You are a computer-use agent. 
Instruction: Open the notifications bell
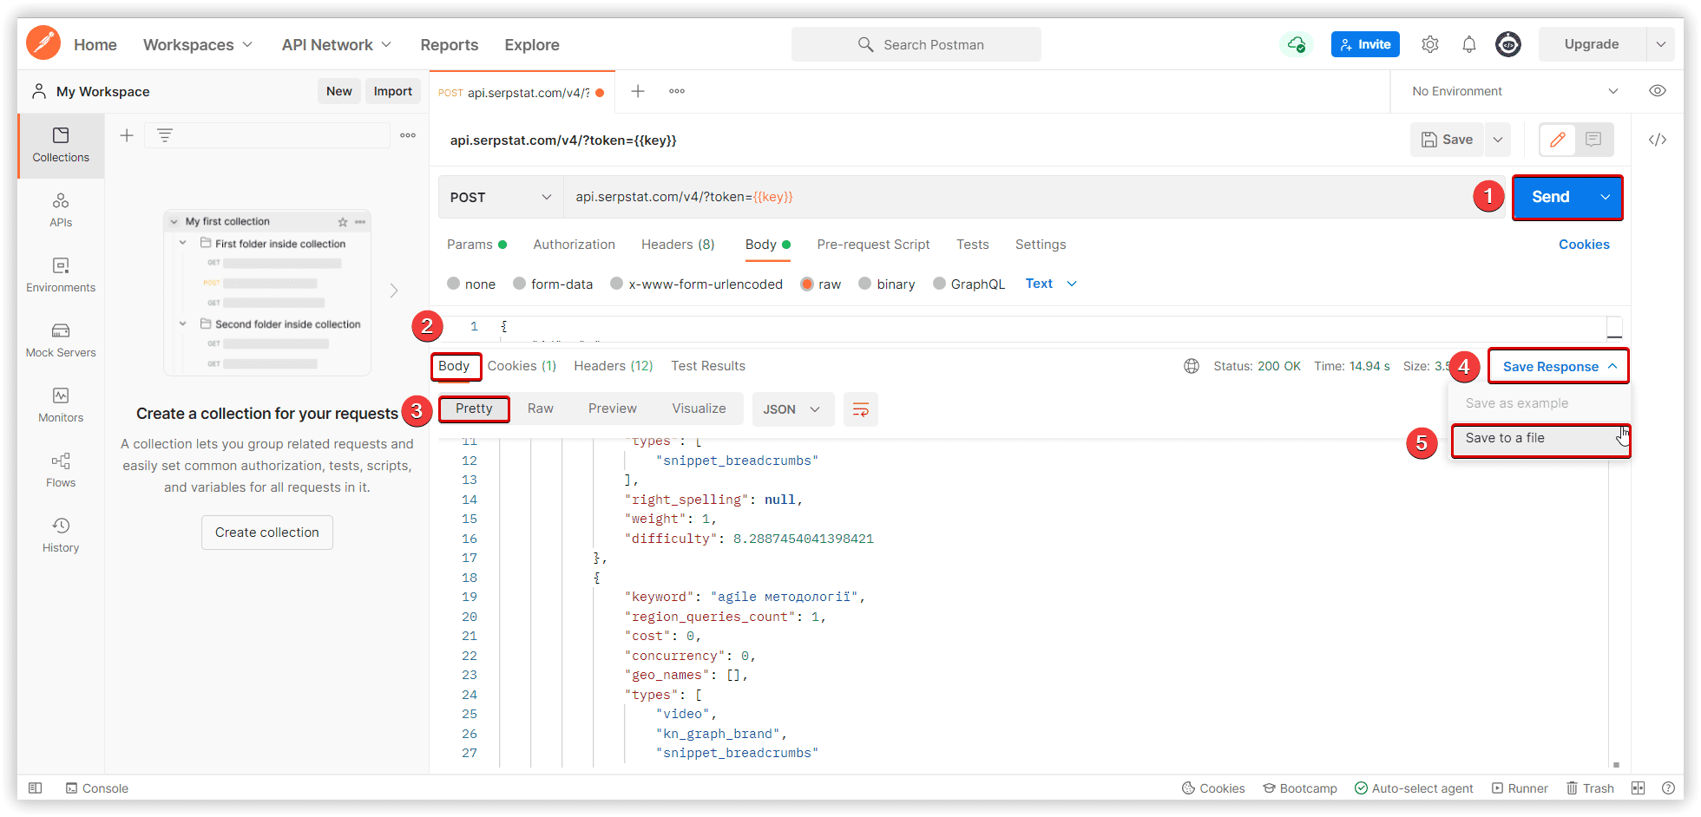pyautogui.click(x=1469, y=44)
